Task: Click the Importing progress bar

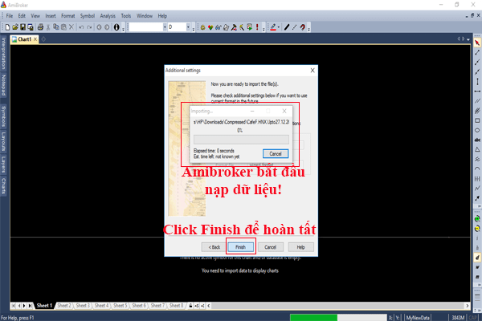Action: click(x=241, y=140)
